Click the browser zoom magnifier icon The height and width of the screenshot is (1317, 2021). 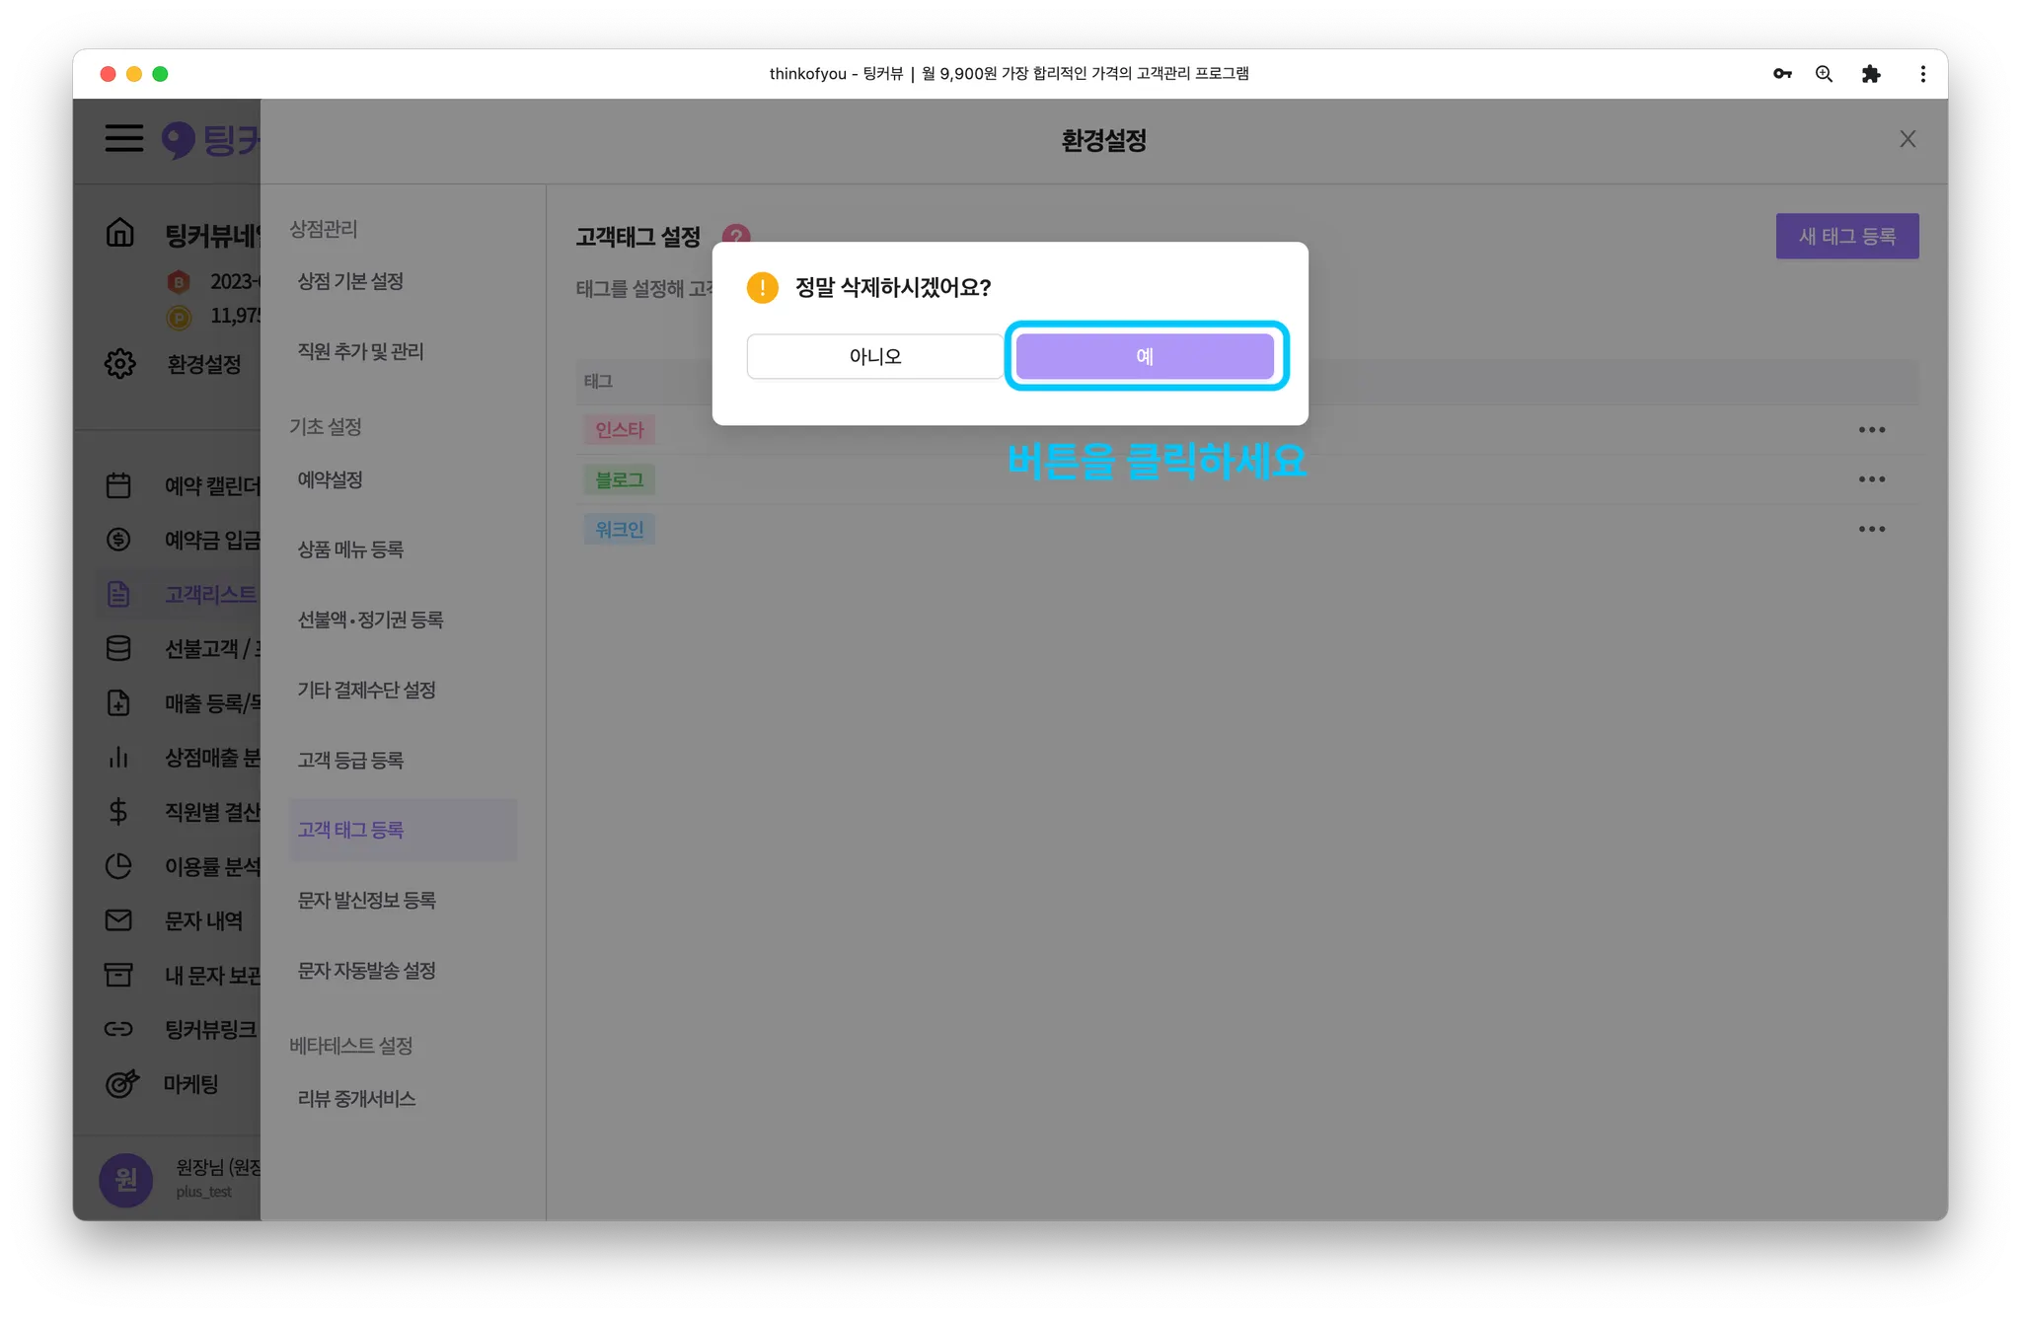point(1824,74)
